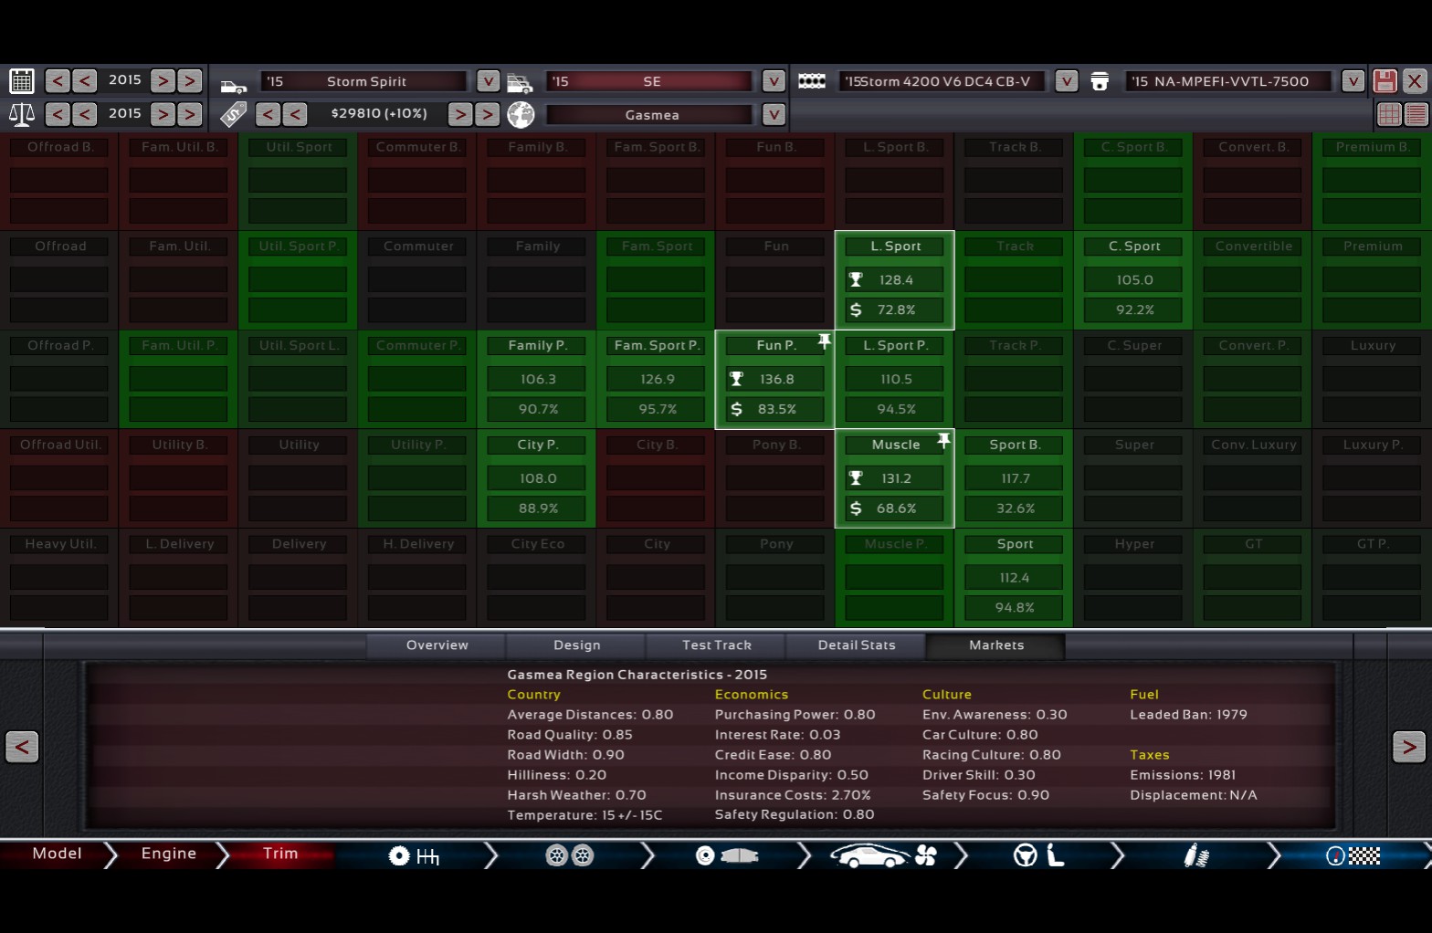Click the engine block icon beside Storm 4200 V6

pos(812,81)
